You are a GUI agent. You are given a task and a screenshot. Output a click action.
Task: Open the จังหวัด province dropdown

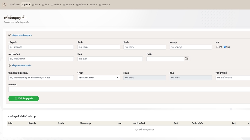pos(98,78)
